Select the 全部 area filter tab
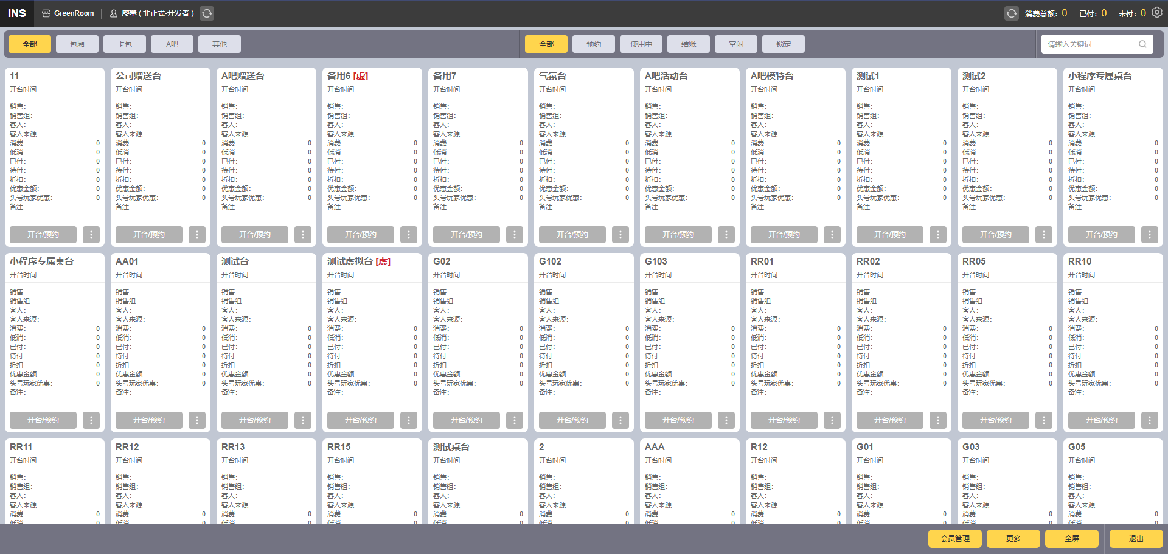 pos(30,44)
